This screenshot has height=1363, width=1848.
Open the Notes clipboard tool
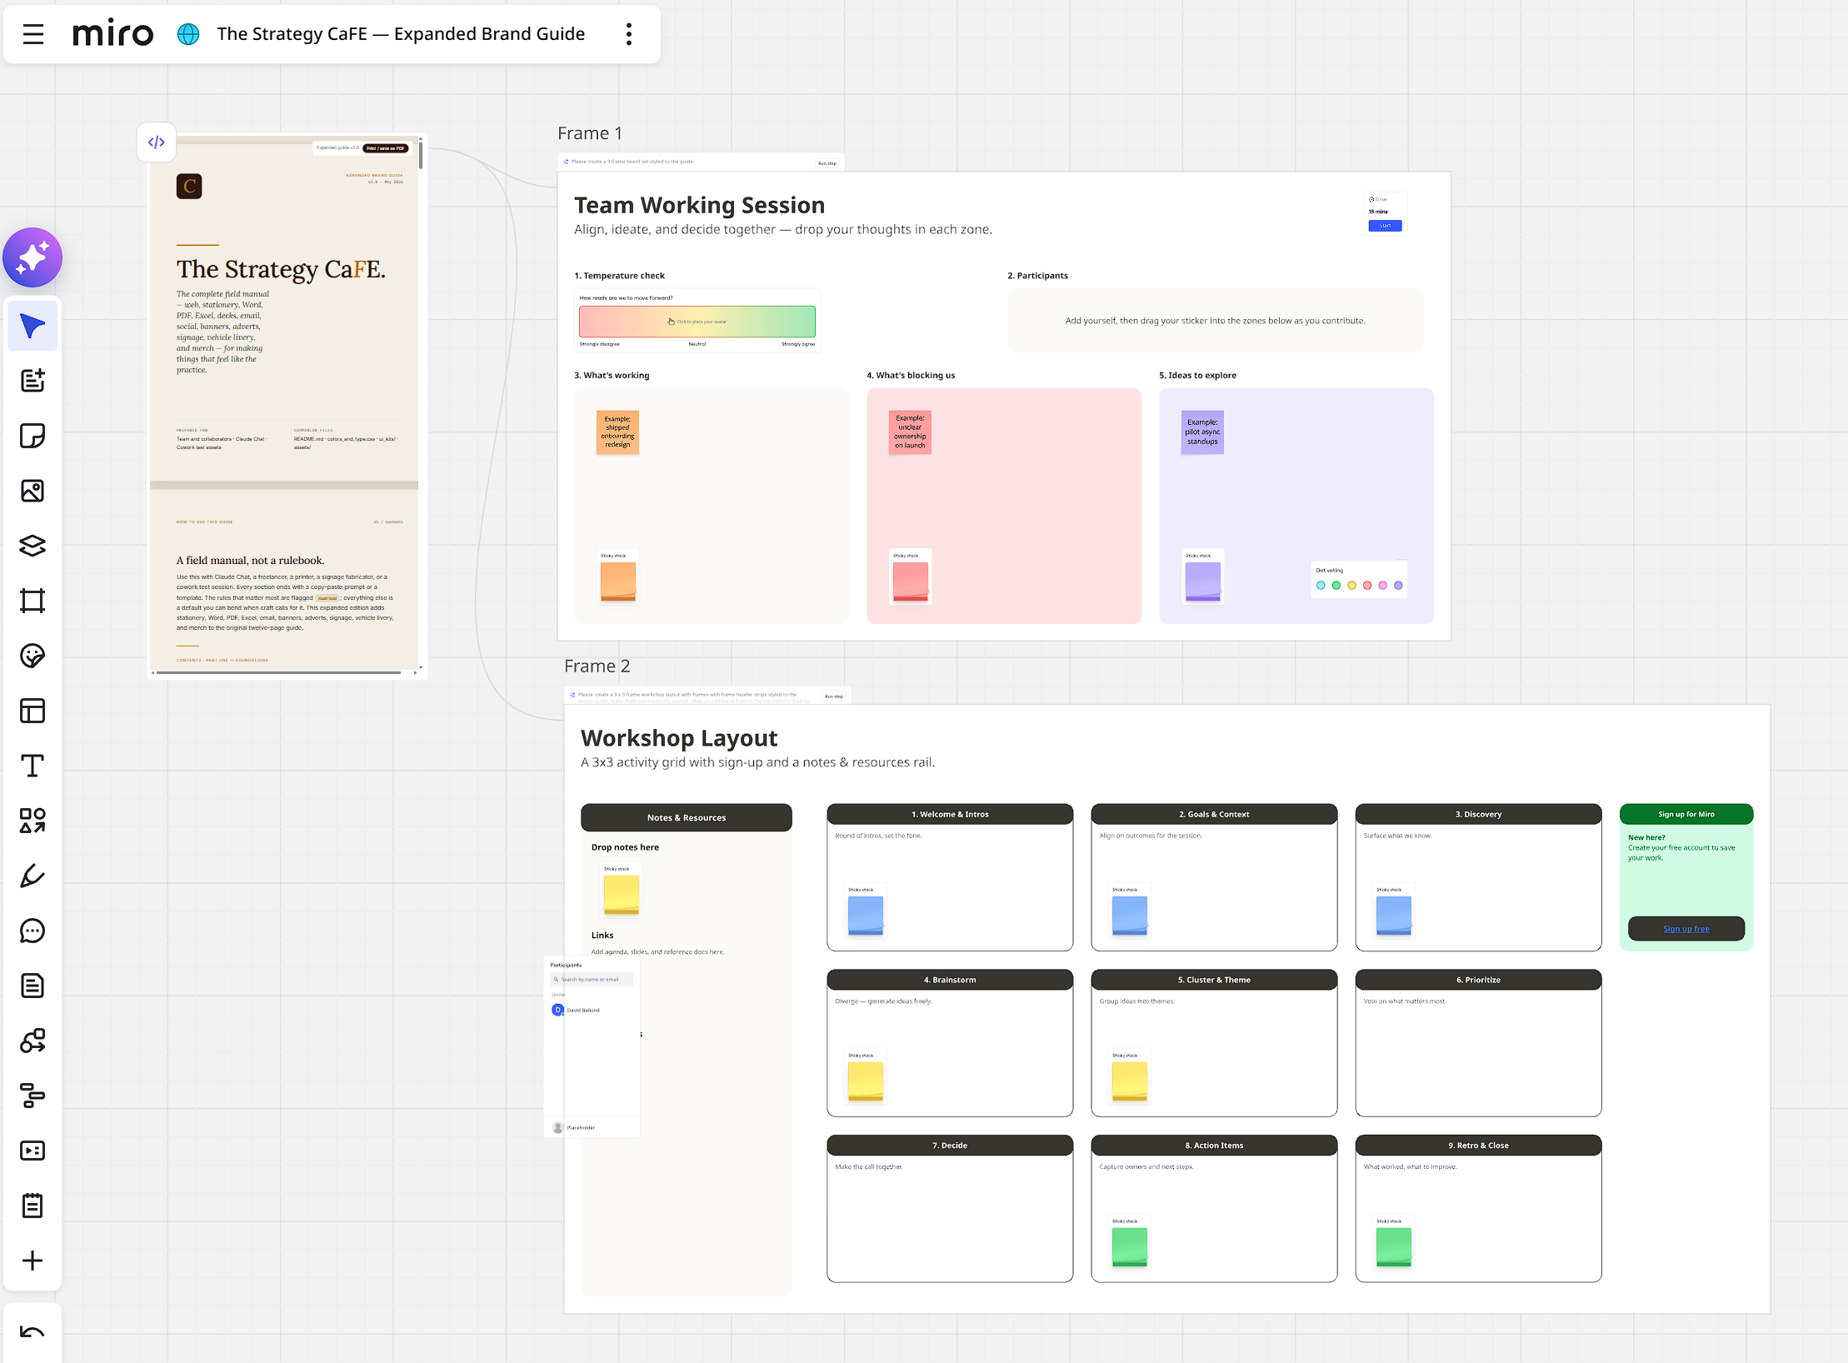pos(32,1206)
